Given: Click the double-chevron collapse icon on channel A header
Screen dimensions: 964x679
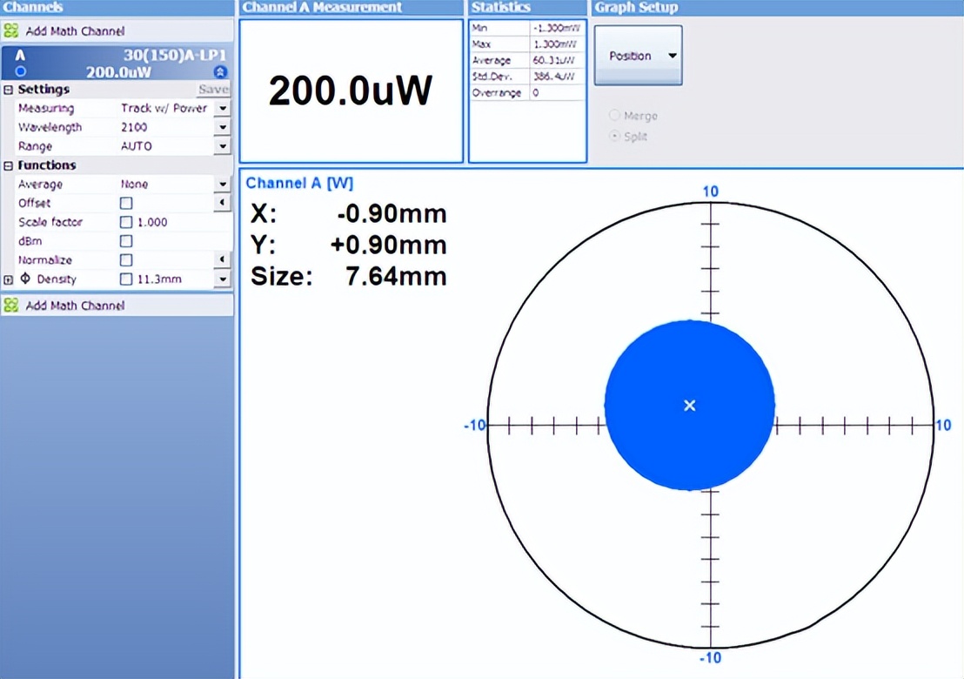Looking at the screenshot, I should tap(221, 71).
